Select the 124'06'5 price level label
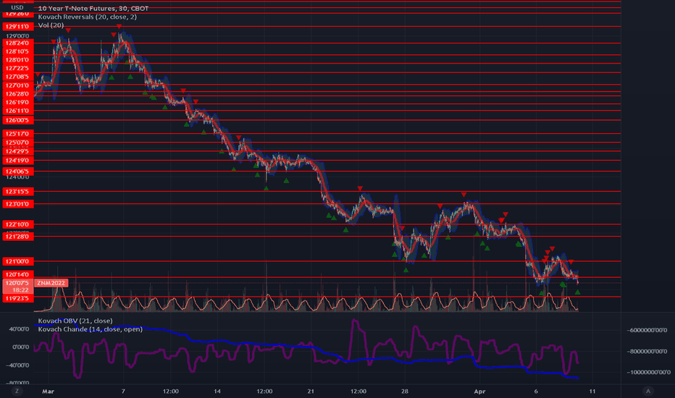This screenshot has height=398, width=675. (17, 172)
